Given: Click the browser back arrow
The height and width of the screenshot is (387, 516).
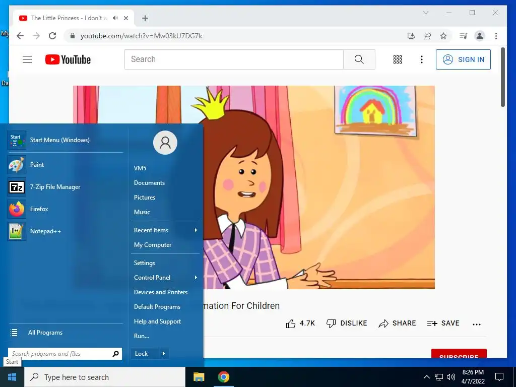Looking at the screenshot, I should (20, 36).
